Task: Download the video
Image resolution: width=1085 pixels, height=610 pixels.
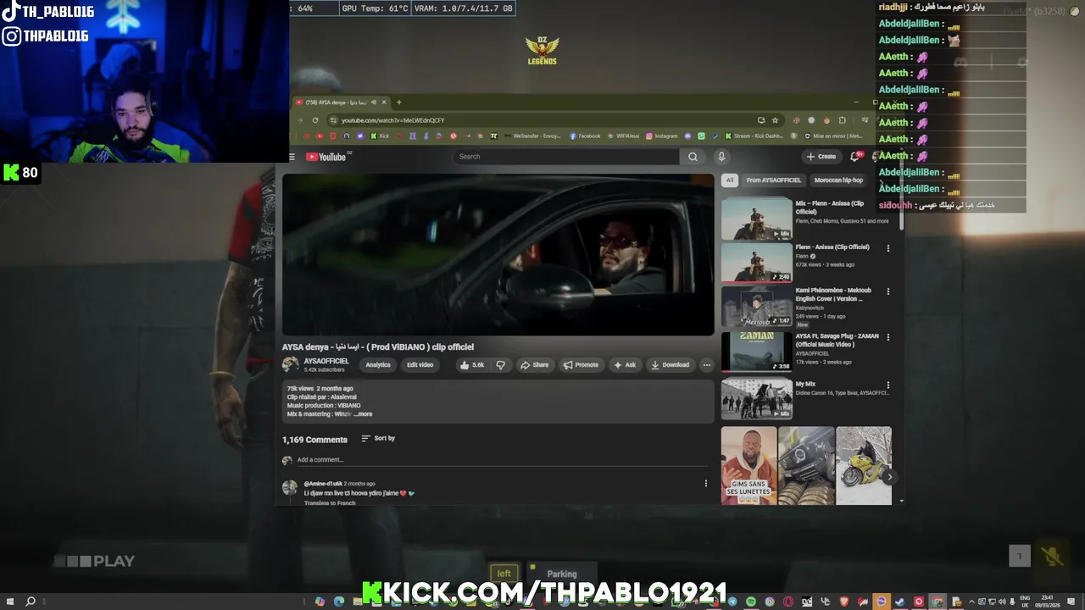Action: click(x=670, y=365)
